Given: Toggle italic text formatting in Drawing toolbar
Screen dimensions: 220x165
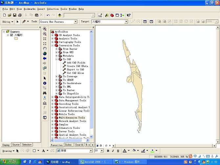Looking at the screenshot, I should pyautogui.click(x=113, y=151).
